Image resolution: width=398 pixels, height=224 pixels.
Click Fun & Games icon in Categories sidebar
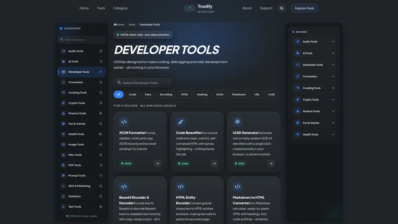pos(63,124)
